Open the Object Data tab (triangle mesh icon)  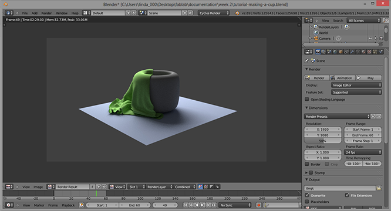point(358,52)
